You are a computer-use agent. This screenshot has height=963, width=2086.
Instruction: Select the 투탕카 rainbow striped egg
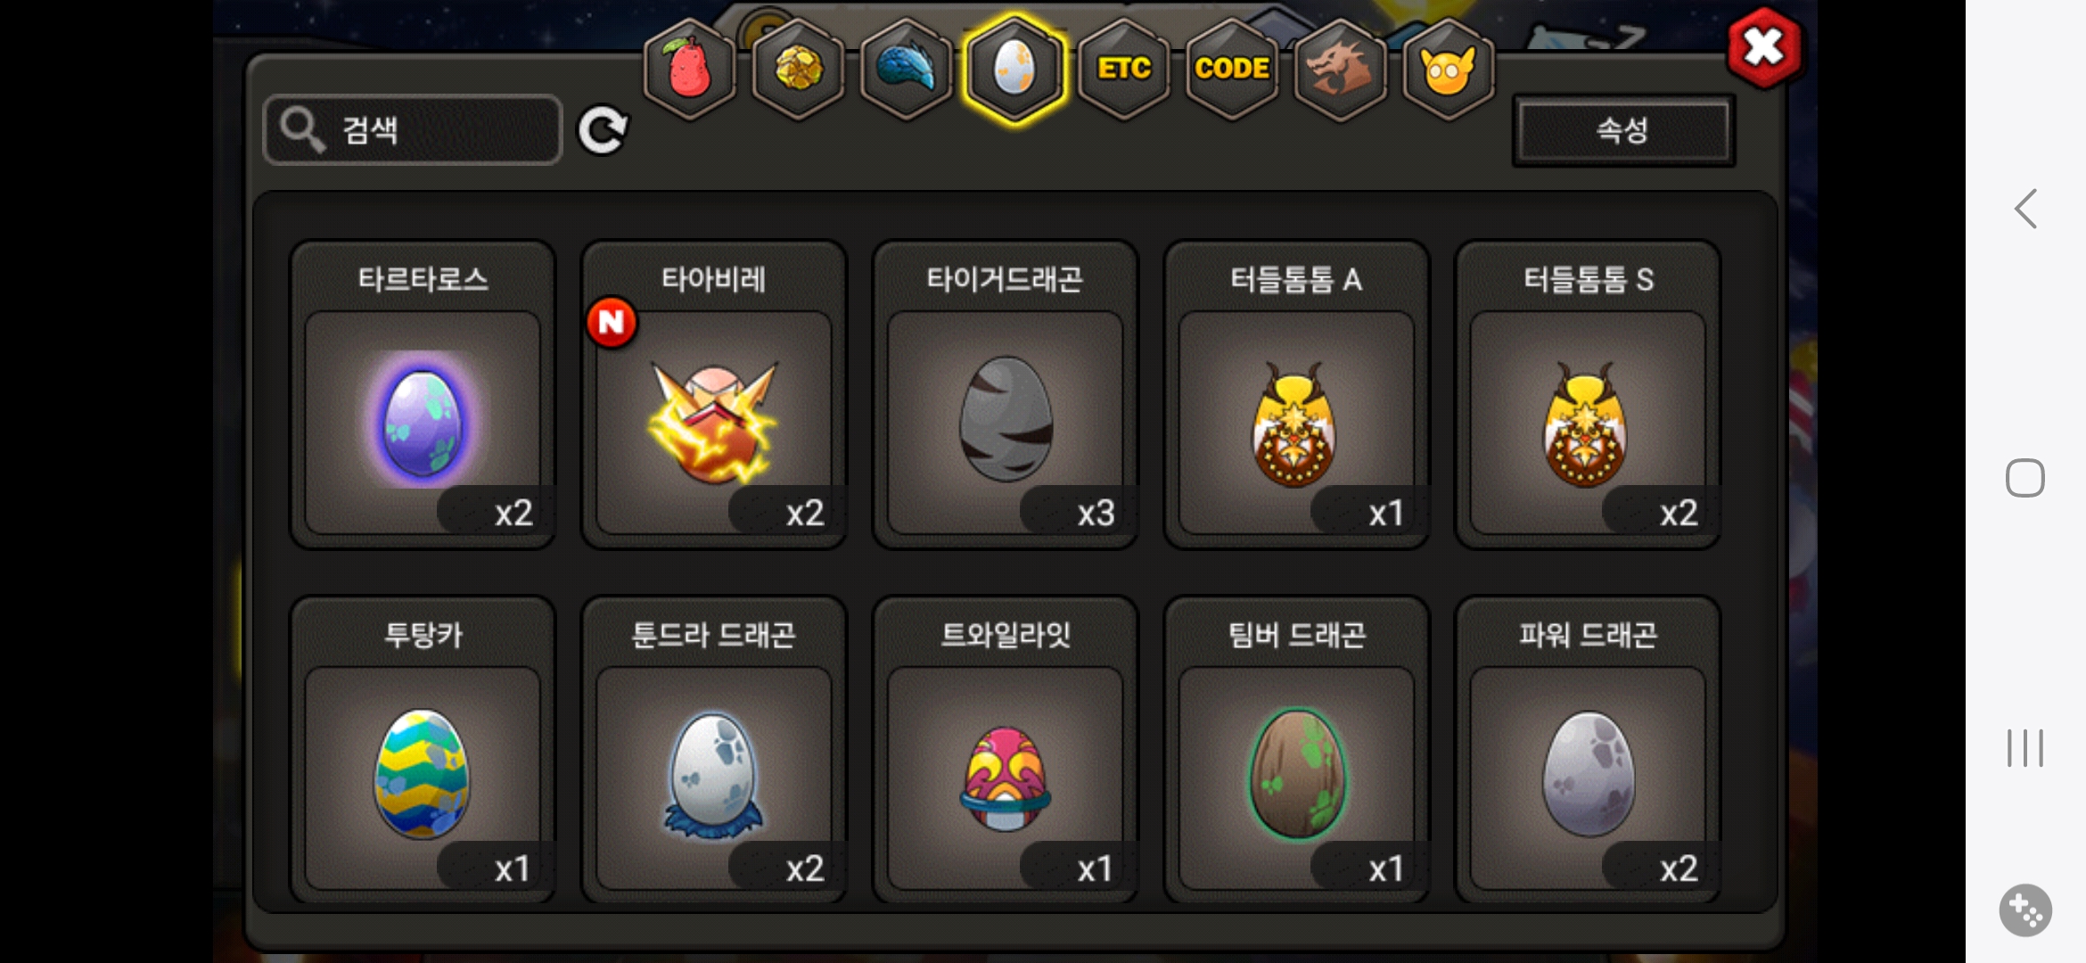(423, 751)
